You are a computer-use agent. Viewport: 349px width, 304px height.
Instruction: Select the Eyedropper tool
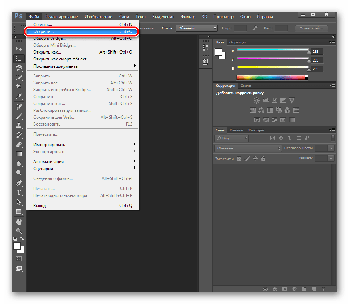pyautogui.click(x=19, y=96)
